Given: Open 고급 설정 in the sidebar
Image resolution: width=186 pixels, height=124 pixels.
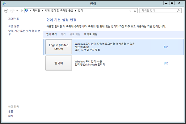Looking at the screenshot, I should pos(13,26).
